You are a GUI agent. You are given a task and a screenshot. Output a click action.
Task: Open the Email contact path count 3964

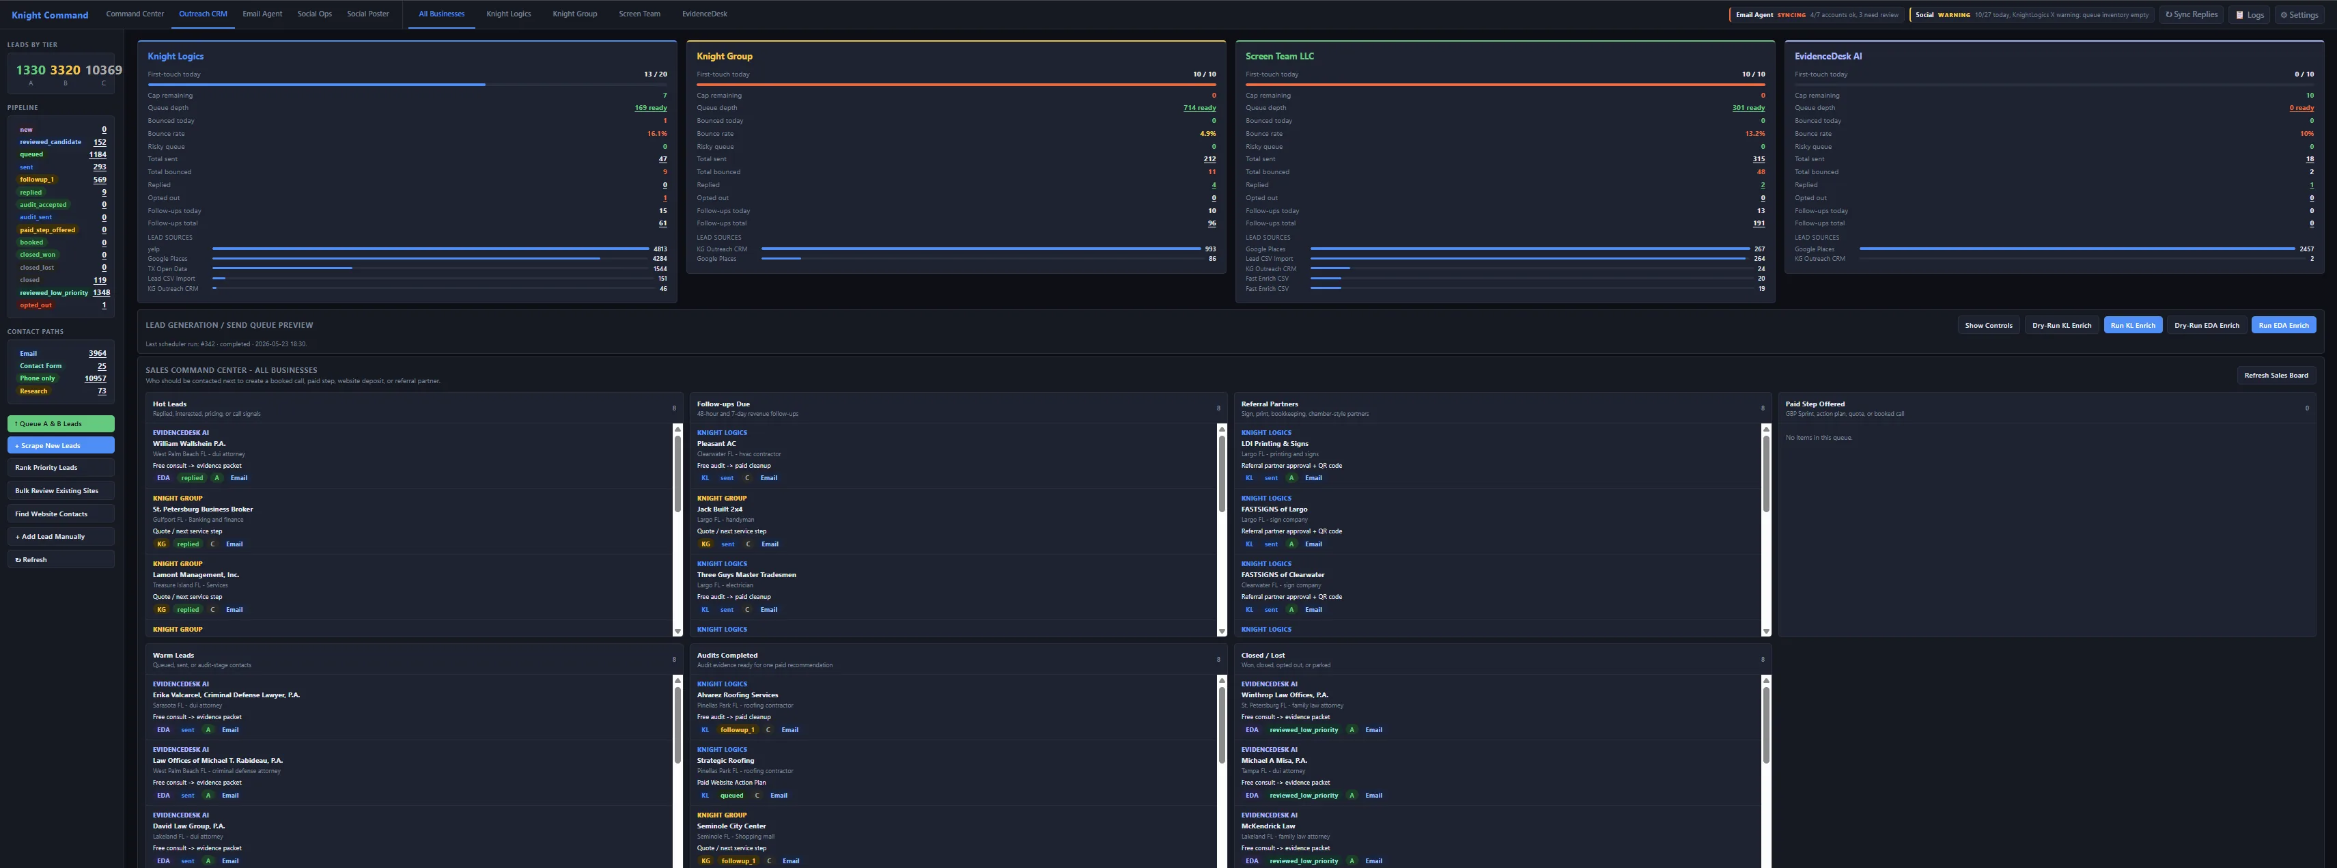[x=98, y=354]
